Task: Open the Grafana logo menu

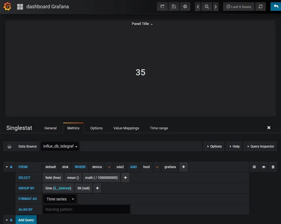Action: [x=7, y=6]
